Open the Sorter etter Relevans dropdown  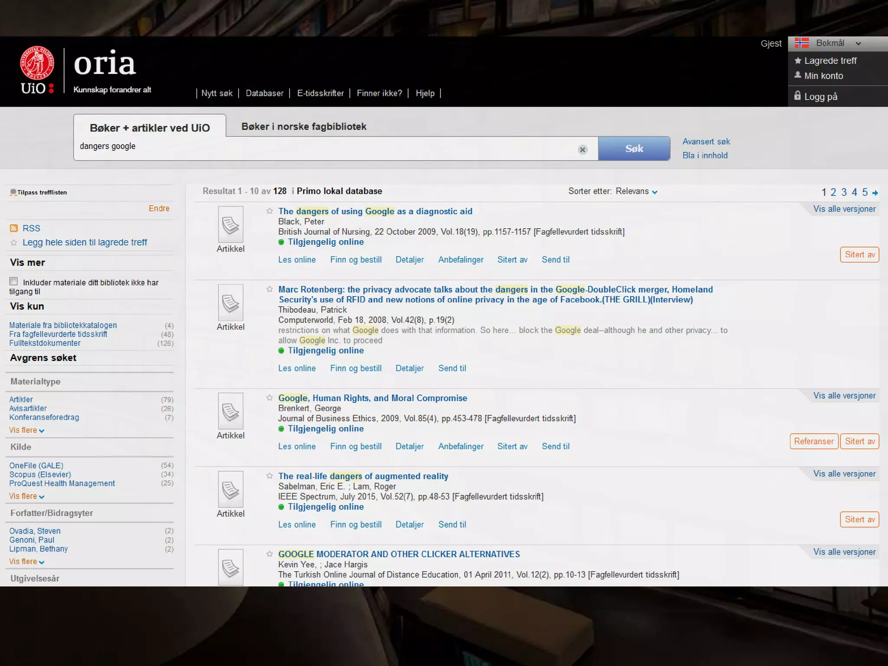[x=636, y=192]
